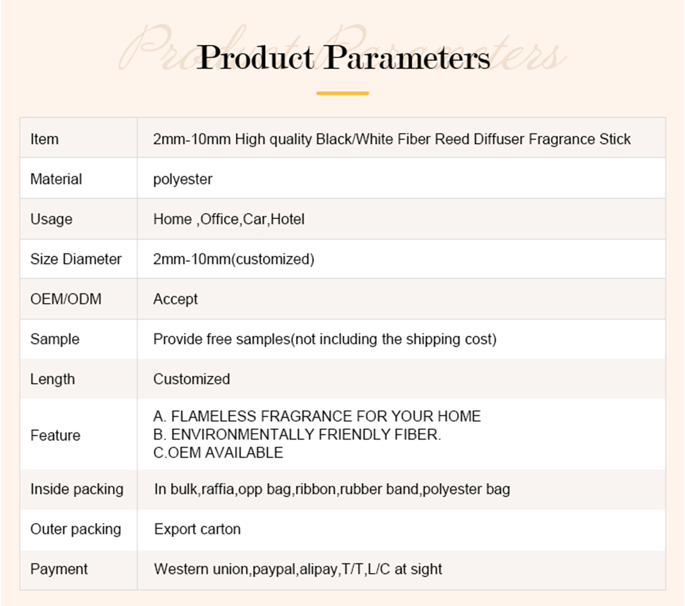Click the Customized length value

(x=191, y=379)
